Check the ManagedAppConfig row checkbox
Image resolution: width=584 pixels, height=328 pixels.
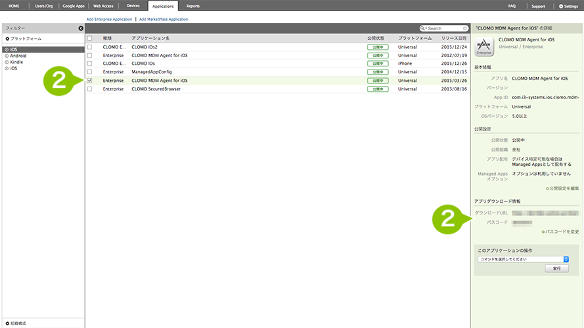[x=89, y=72]
